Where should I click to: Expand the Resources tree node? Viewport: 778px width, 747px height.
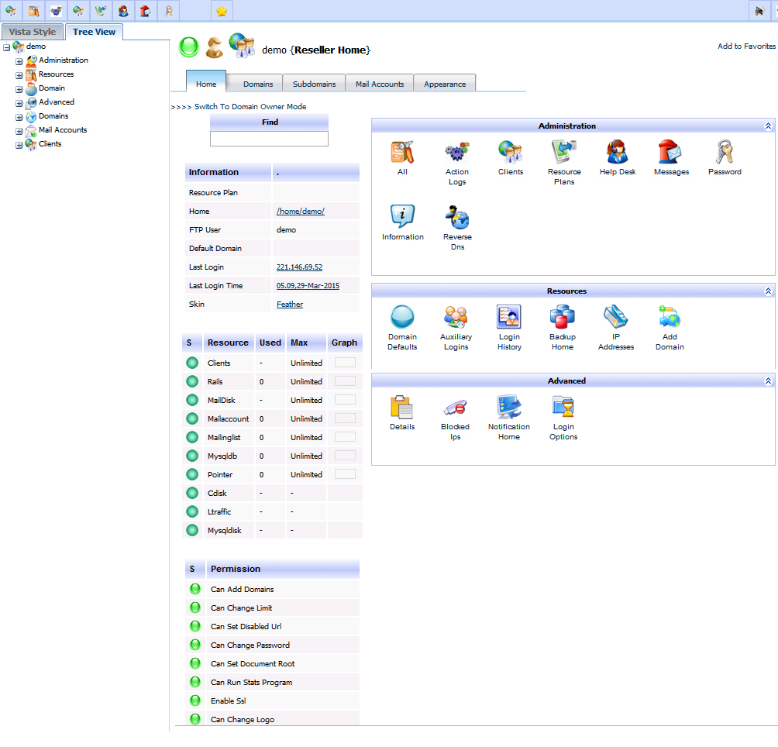(19, 75)
